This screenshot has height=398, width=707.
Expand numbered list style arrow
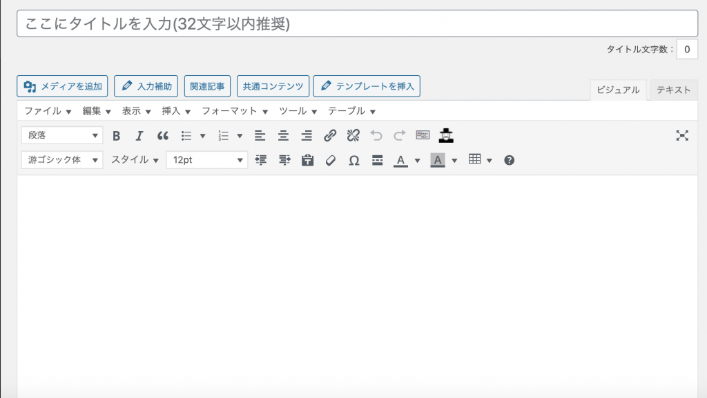pos(240,136)
